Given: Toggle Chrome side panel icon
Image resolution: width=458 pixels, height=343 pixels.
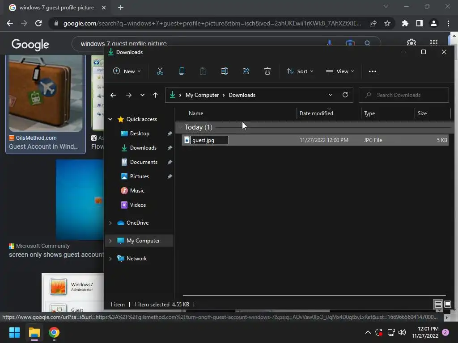Looking at the screenshot, I should [420, 23].
